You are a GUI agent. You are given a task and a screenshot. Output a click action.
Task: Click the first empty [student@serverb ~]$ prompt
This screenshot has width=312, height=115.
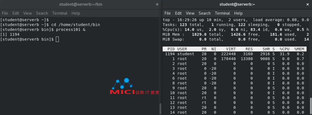pos(24,20)
